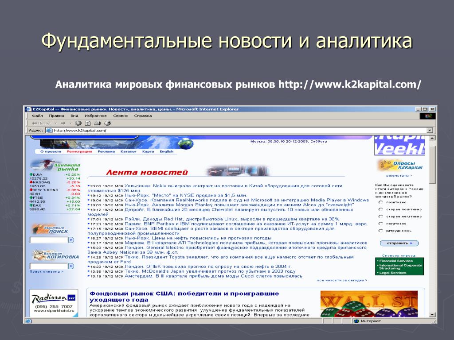Open the Файл menu
The height and width of the screenshot is (340, 454).
(x=37, y=116)
